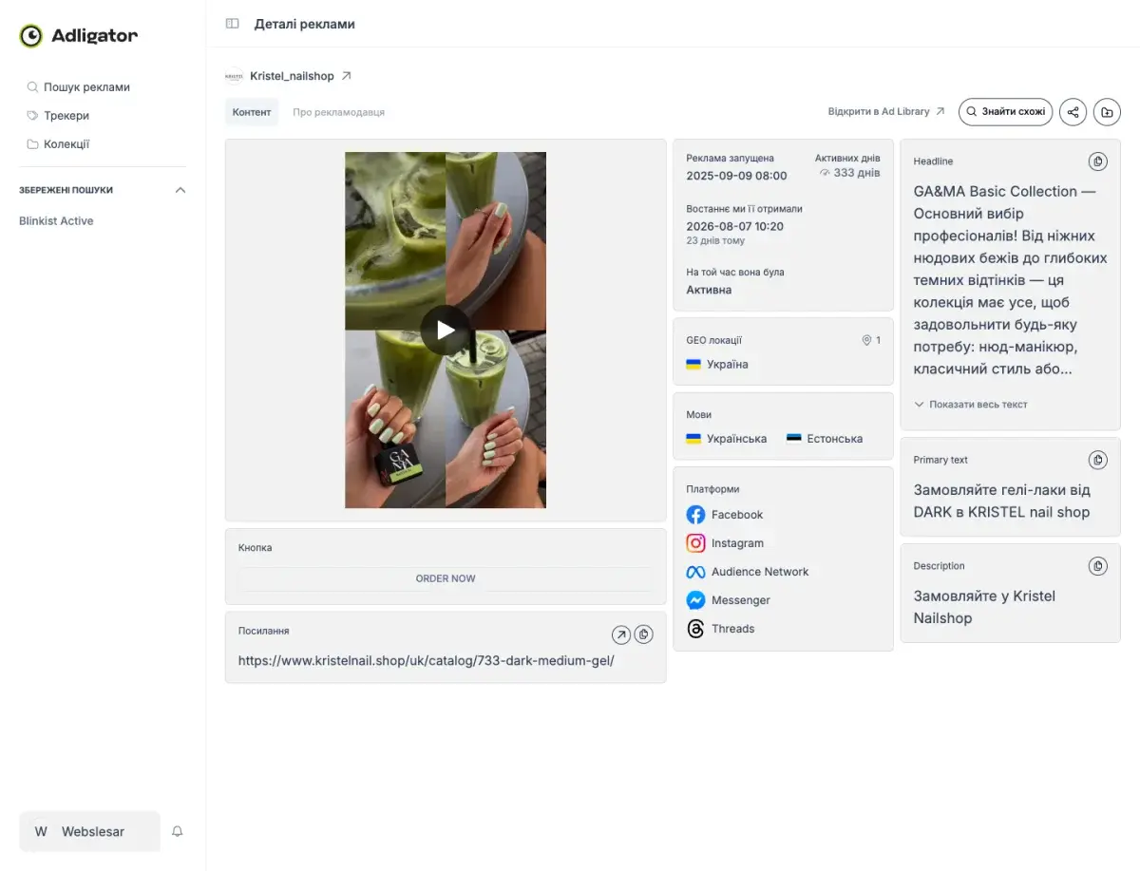Click the Description text Замовляйте у Kristel Nailshop
The width and height of the screenshot is (1140, 871).
point(984,607)
